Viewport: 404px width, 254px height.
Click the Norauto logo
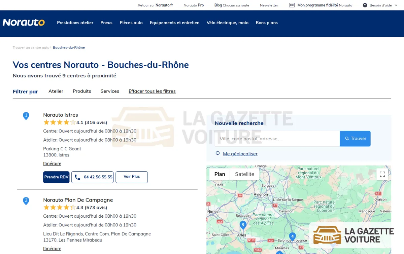click(24, 23)
